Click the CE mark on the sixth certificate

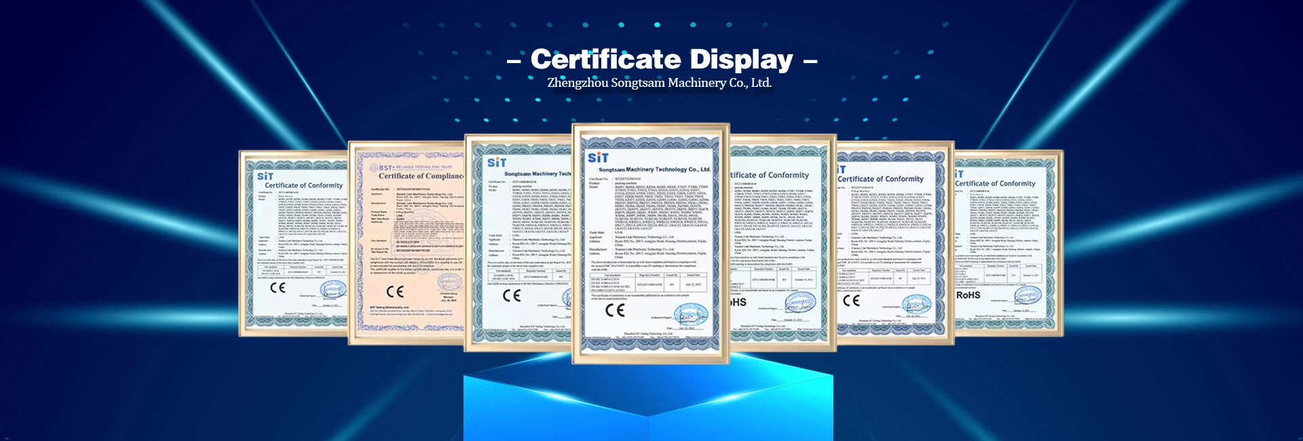[851, 301]
